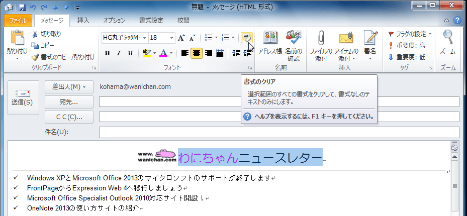This screenshot has width=467, height=216.
Task: Align text left
Action: 185,53
